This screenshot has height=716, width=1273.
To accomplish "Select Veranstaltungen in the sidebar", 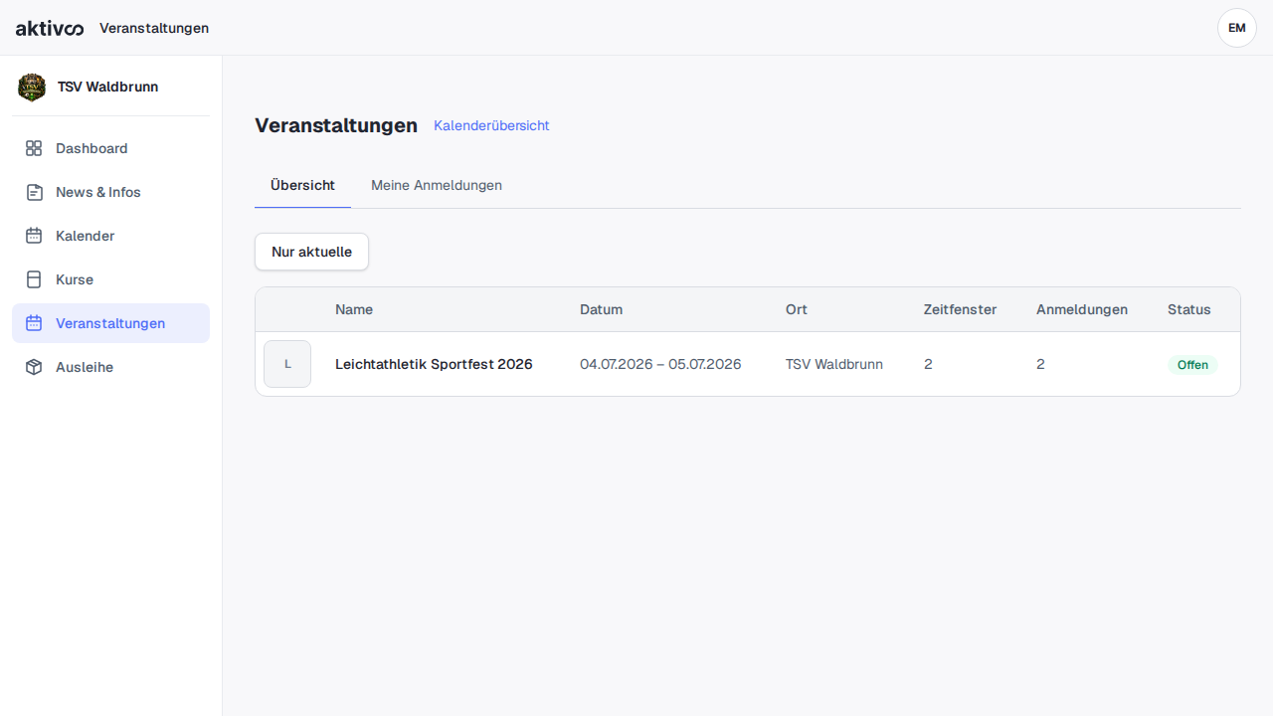I will pos(110,323).
